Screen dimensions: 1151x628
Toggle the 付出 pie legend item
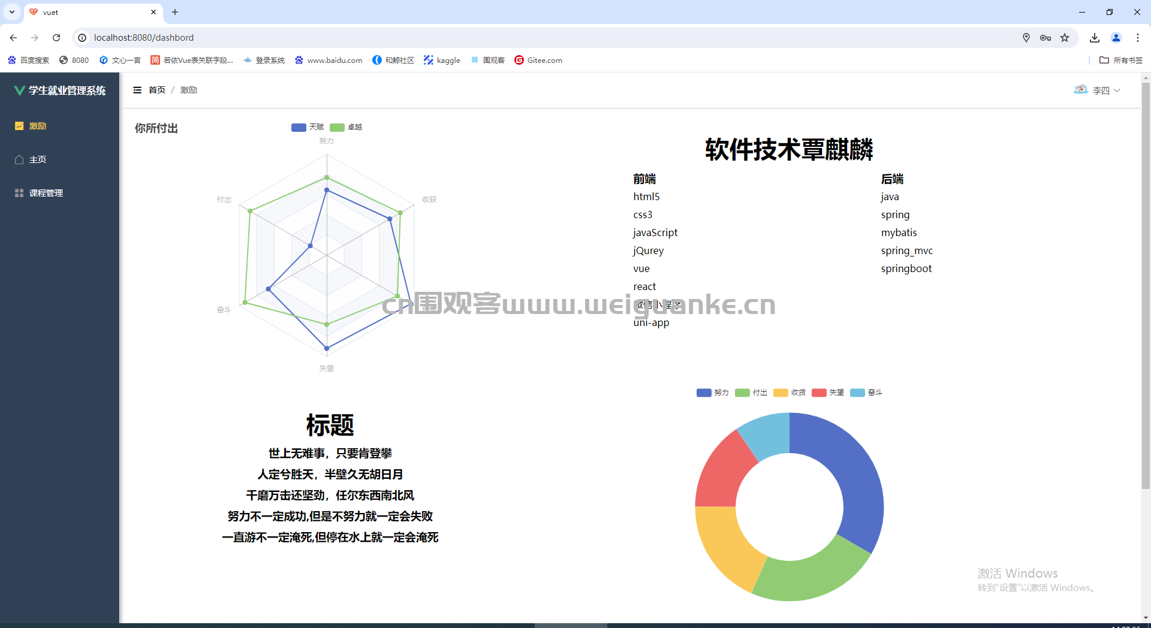click(x=751, y=393)
